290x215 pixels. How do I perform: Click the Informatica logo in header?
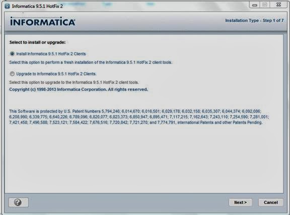(43, 22)
